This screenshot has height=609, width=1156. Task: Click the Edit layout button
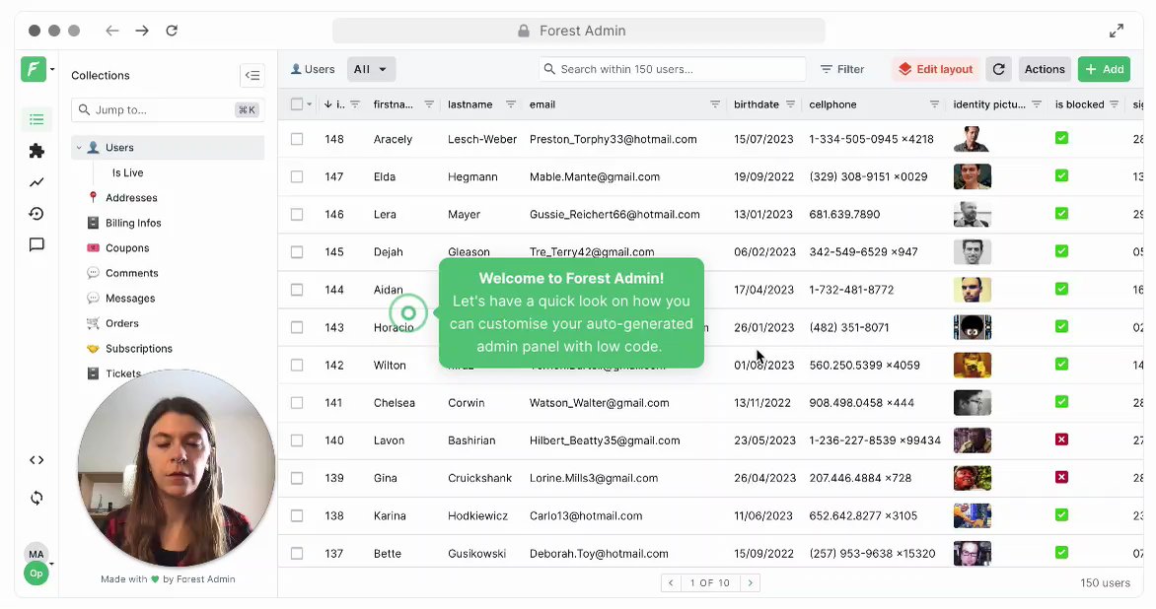[936, 69]
